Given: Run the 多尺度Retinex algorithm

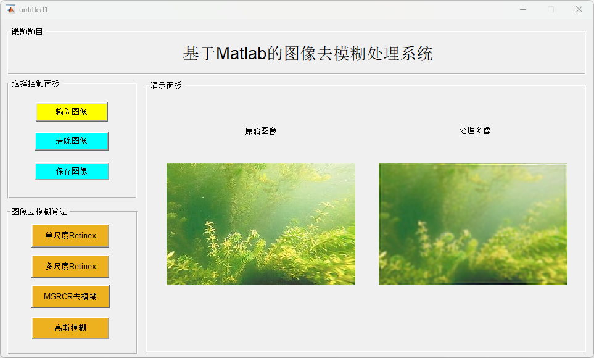Looking at the screenshot, I should pyautogui.click(x=70, y=266).
